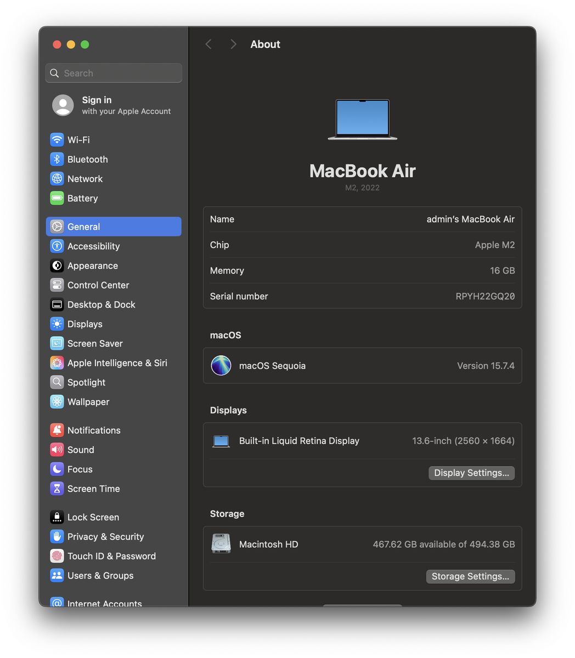Go to Control Center settings
This screenshot has height=658, width=575.
pyautogui.click(x=98, y=285)
